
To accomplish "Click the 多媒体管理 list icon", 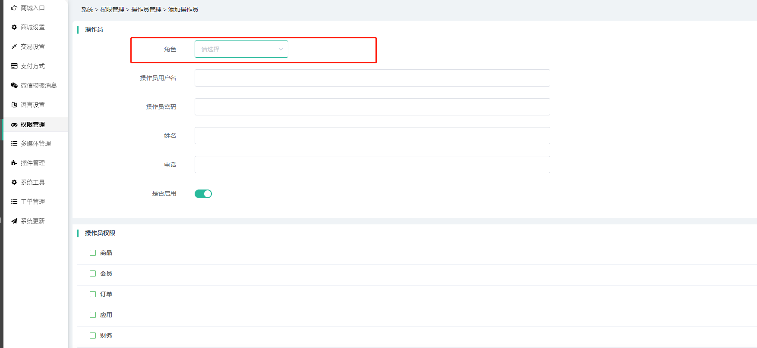I will 14,143.
